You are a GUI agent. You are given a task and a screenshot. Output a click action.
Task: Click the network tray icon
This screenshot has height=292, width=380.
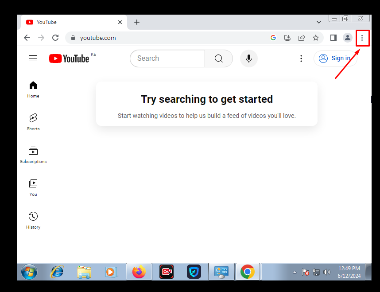point(316,272)
